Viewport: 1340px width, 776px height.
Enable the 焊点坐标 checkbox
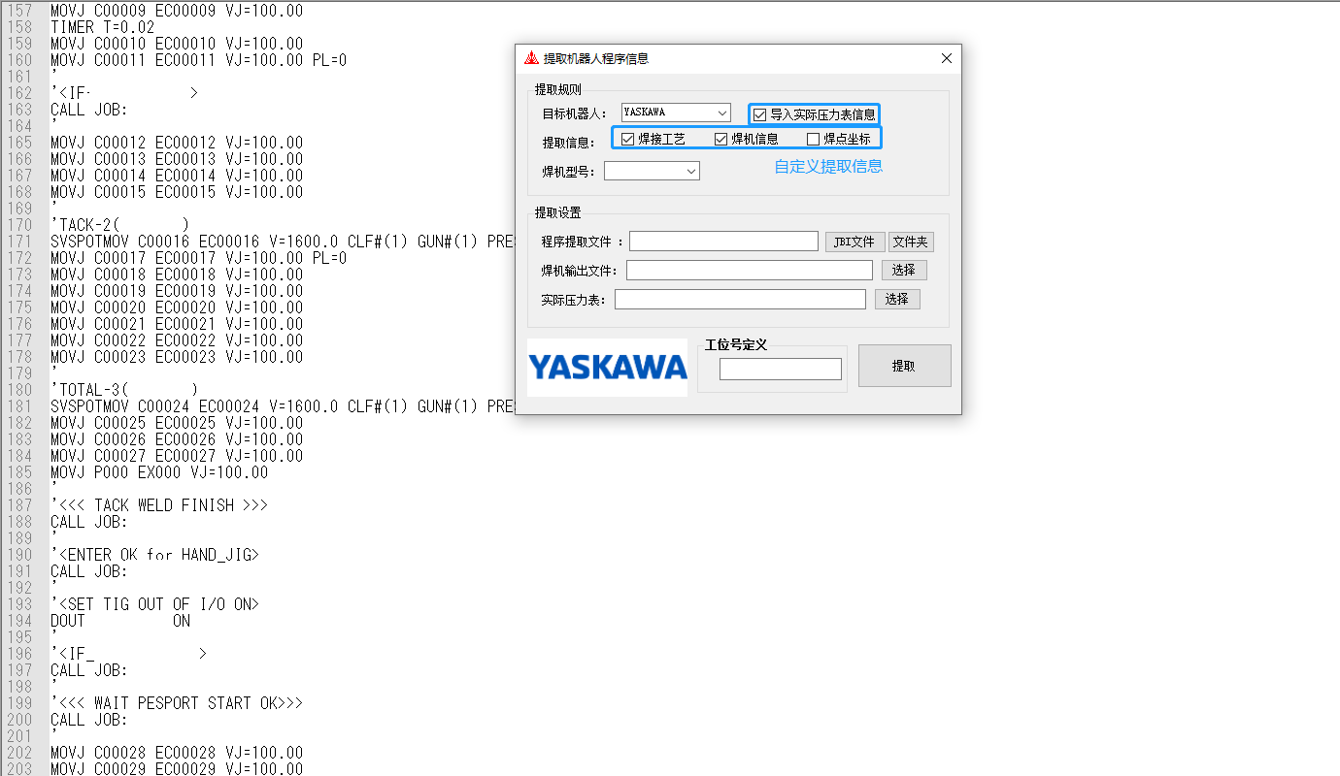(x=813, y=138)
